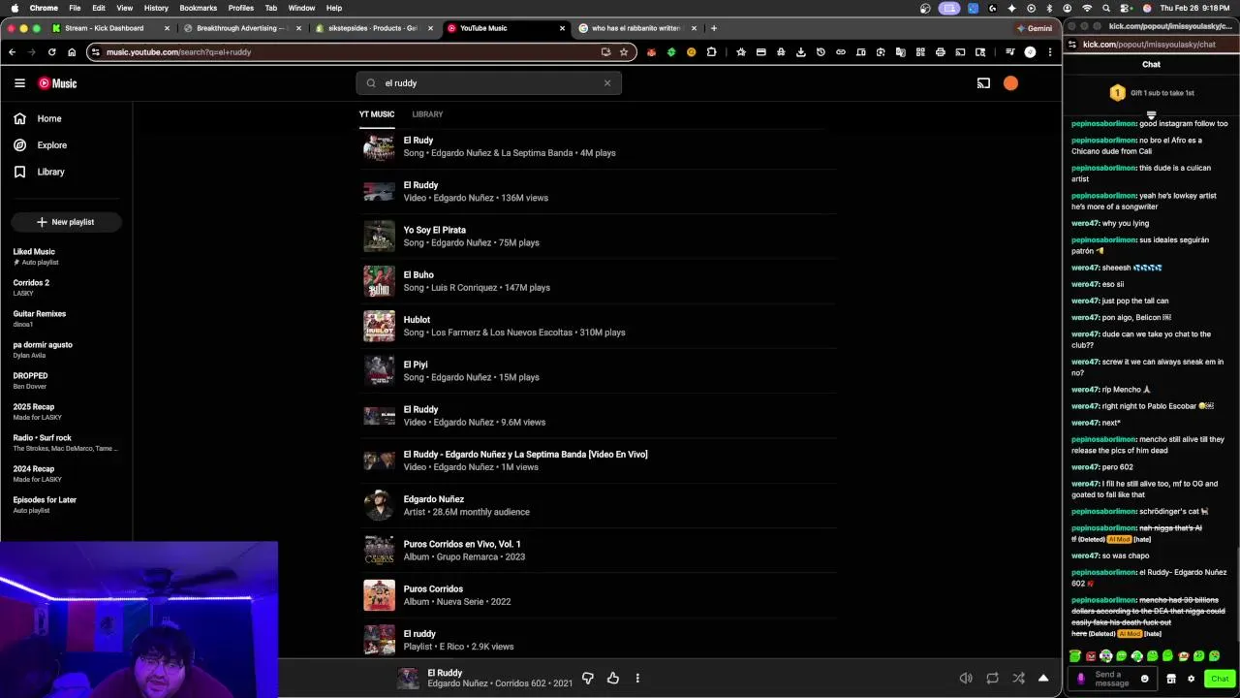Open the Liked Music playlist
The width and height of the screenshot is (1240, 698).
66,256
